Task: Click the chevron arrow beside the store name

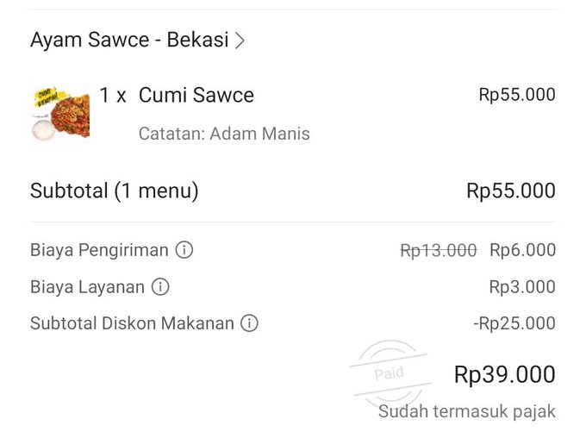Action: (x=240, y=40)
